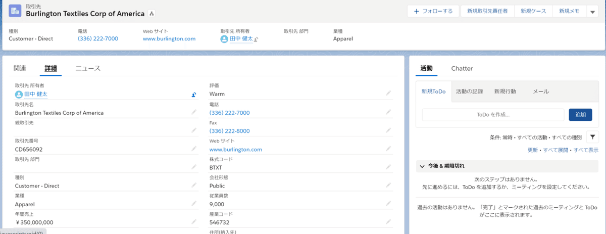
Task: Open header www.burlington.com link
Action: tap(169, 38)
